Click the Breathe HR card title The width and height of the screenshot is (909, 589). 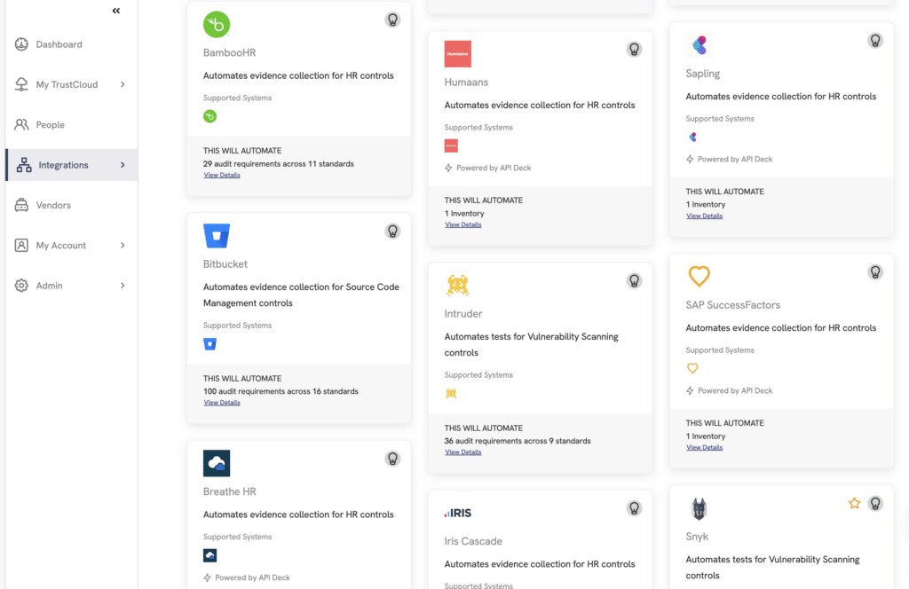click(x=230, y=491)
